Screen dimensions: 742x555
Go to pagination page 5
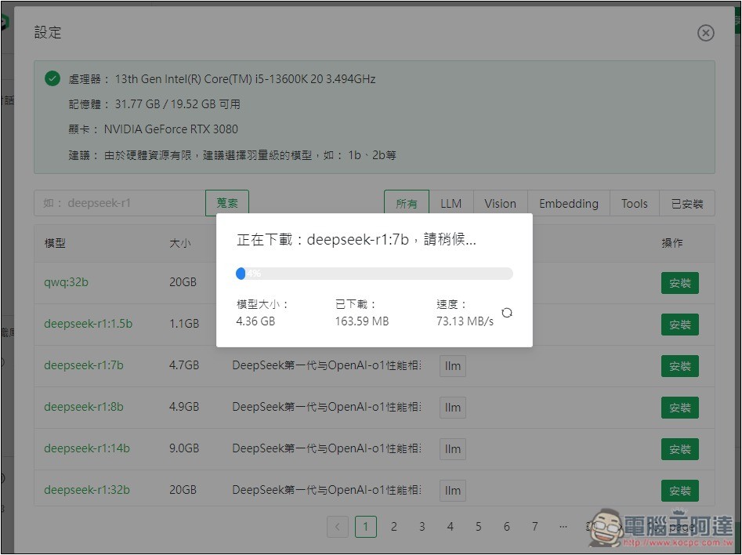tap(479, 527)
